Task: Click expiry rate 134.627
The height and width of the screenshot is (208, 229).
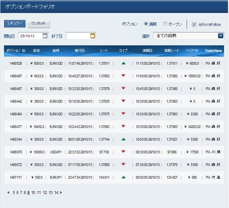Action: coord(172,177)
